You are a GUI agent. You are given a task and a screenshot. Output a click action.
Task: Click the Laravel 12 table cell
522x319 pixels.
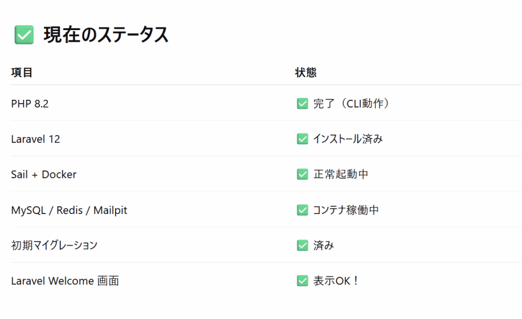tap(36, 139)
